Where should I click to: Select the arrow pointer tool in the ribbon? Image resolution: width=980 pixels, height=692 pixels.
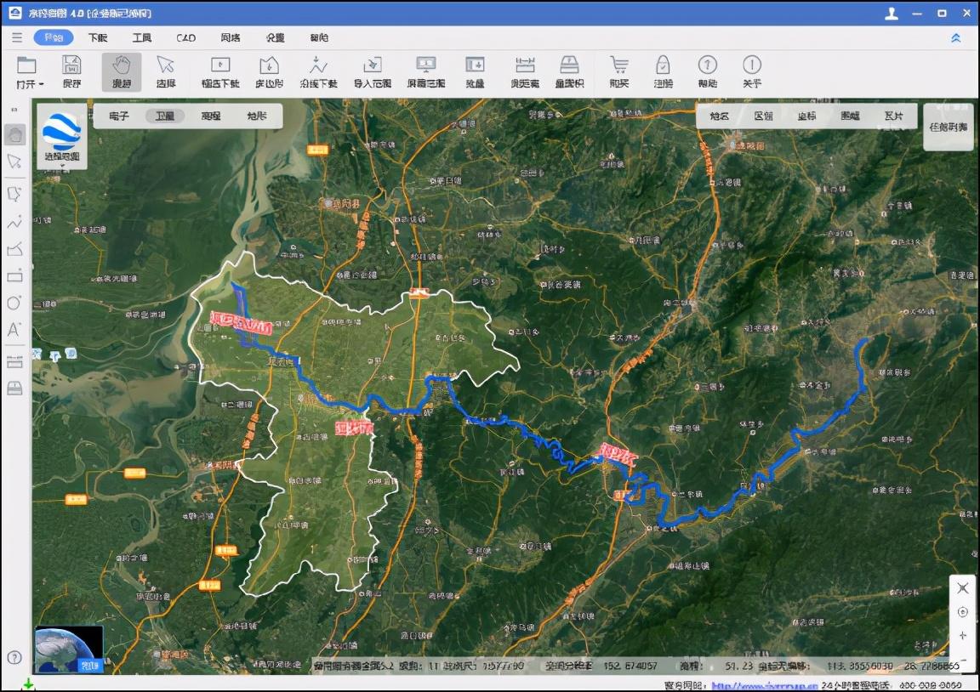[x=166, y=65]
